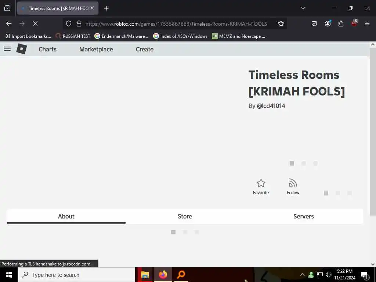376x282 pixels.
Task: Open Firefox application menu
Action: (x=367, y=23)
